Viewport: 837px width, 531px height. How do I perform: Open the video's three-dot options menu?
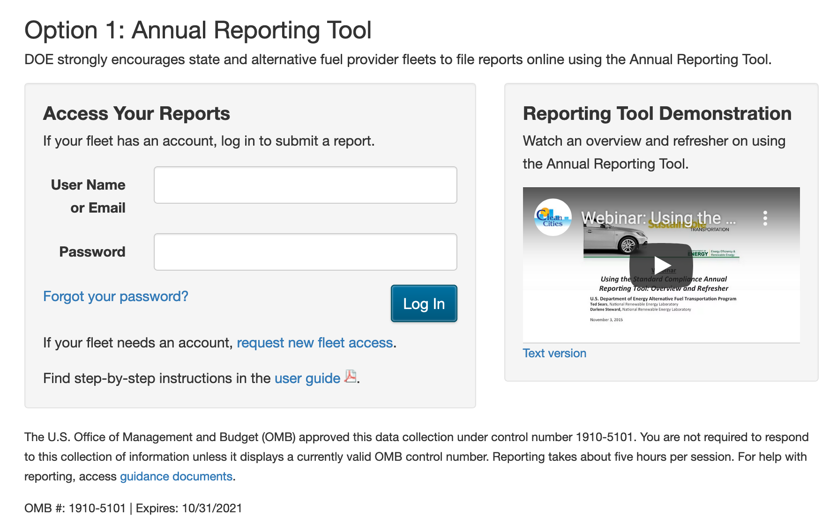(x=765, y=218)
